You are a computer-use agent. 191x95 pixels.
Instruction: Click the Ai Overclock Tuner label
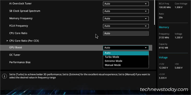[x=20, y=4]
